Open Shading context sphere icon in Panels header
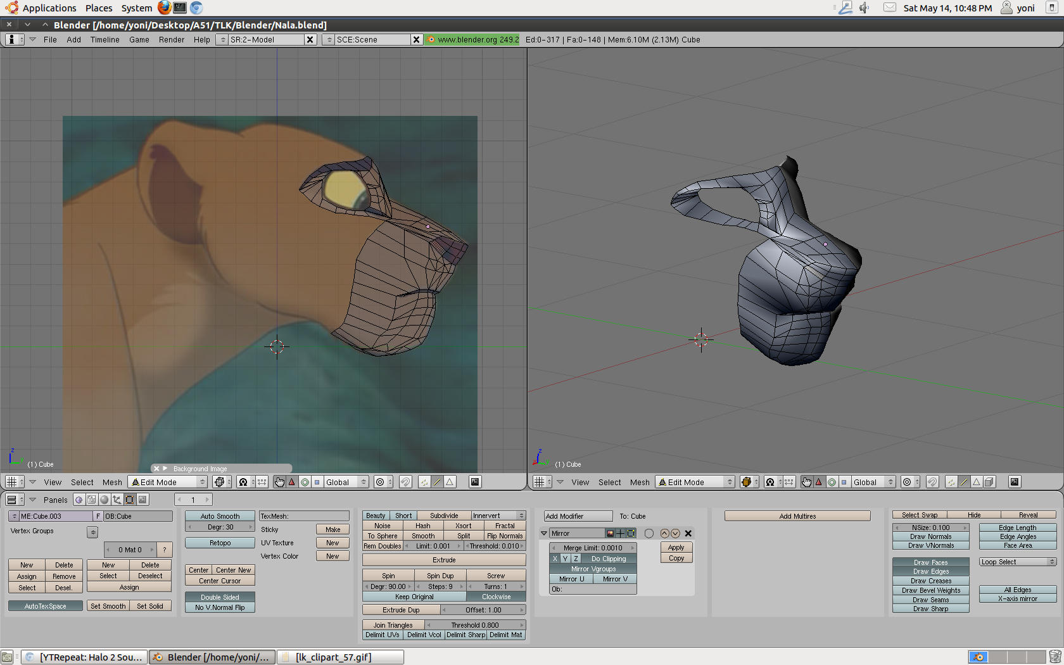 (104, 500)
